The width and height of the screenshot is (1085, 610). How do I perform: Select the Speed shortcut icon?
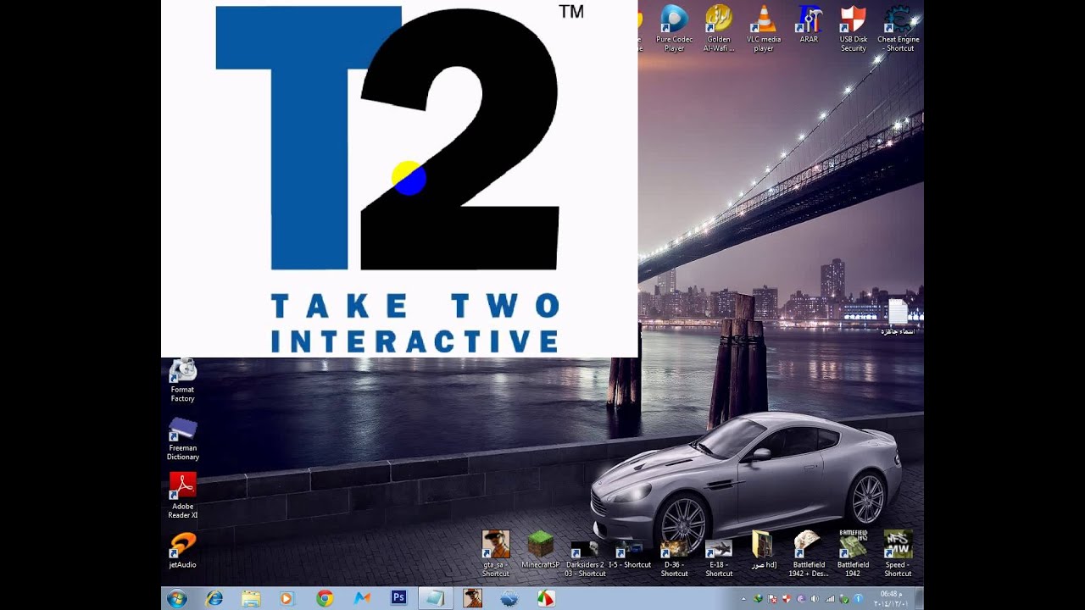point(898,554)
